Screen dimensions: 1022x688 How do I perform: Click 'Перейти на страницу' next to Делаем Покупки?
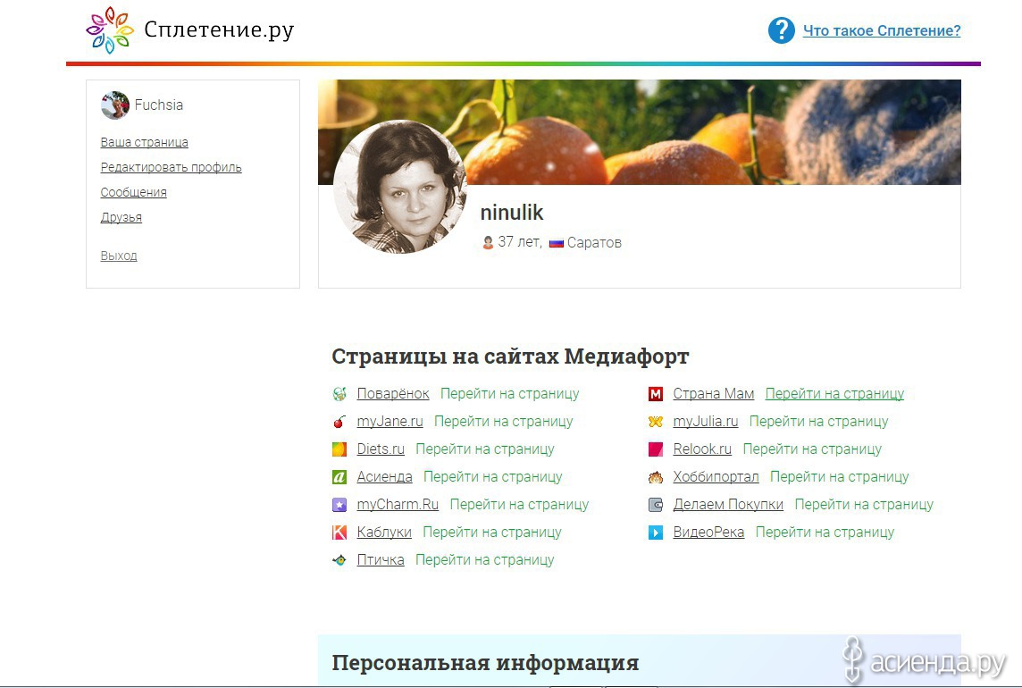click(x=864, y=505)
